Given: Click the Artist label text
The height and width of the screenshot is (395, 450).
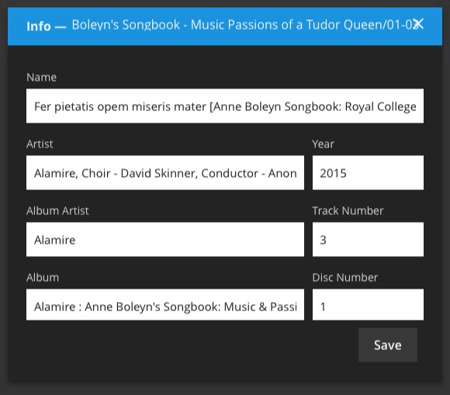Looking at the screenshot, I should [40, 144].
